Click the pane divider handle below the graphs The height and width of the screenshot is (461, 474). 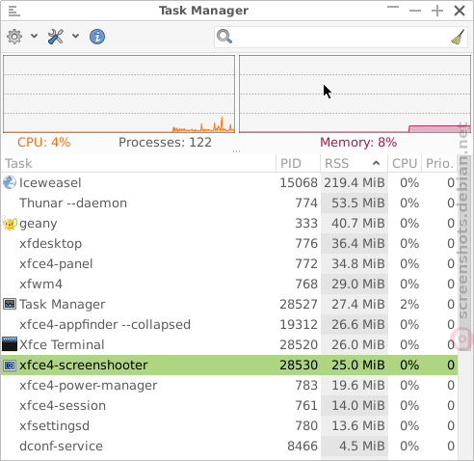pos(237,151)
